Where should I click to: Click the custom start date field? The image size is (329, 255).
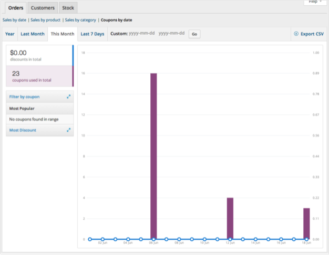coord(142,33)
